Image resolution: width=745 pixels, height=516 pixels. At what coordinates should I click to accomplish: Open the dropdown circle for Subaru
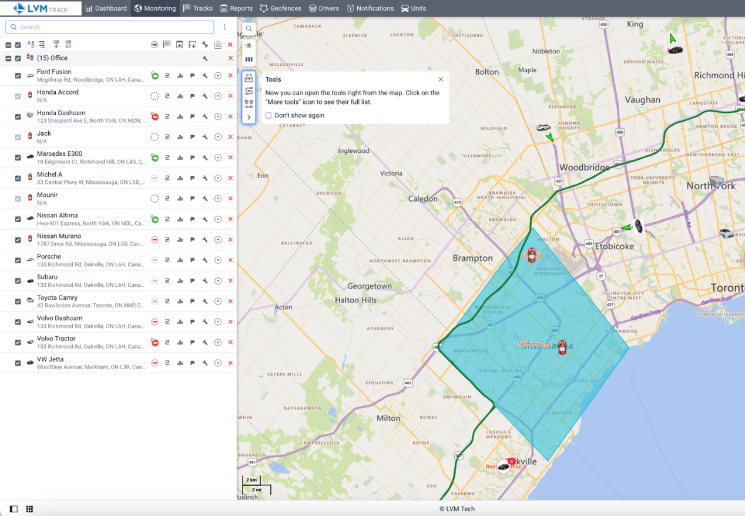click(x=218, y=281)
